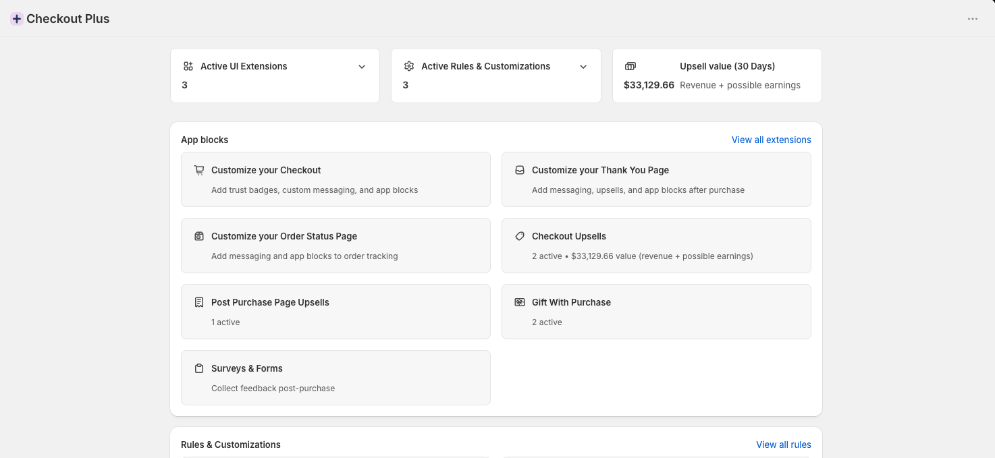Open the Post Purchase Page Upsells title
This screenshot has width=995, height=458.
coord(270,302)
